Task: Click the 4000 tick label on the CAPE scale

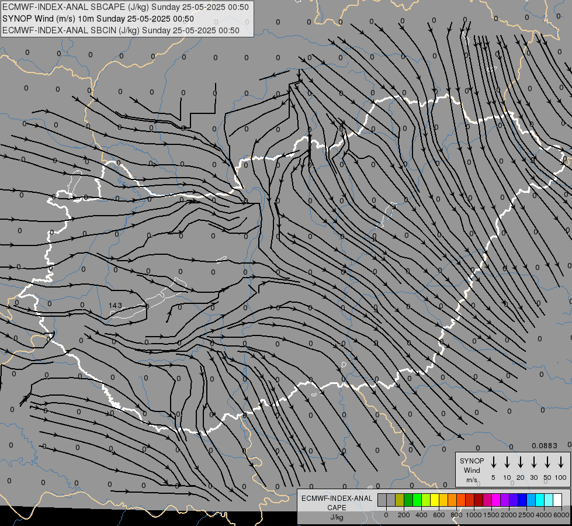Action: click(544, 515)
